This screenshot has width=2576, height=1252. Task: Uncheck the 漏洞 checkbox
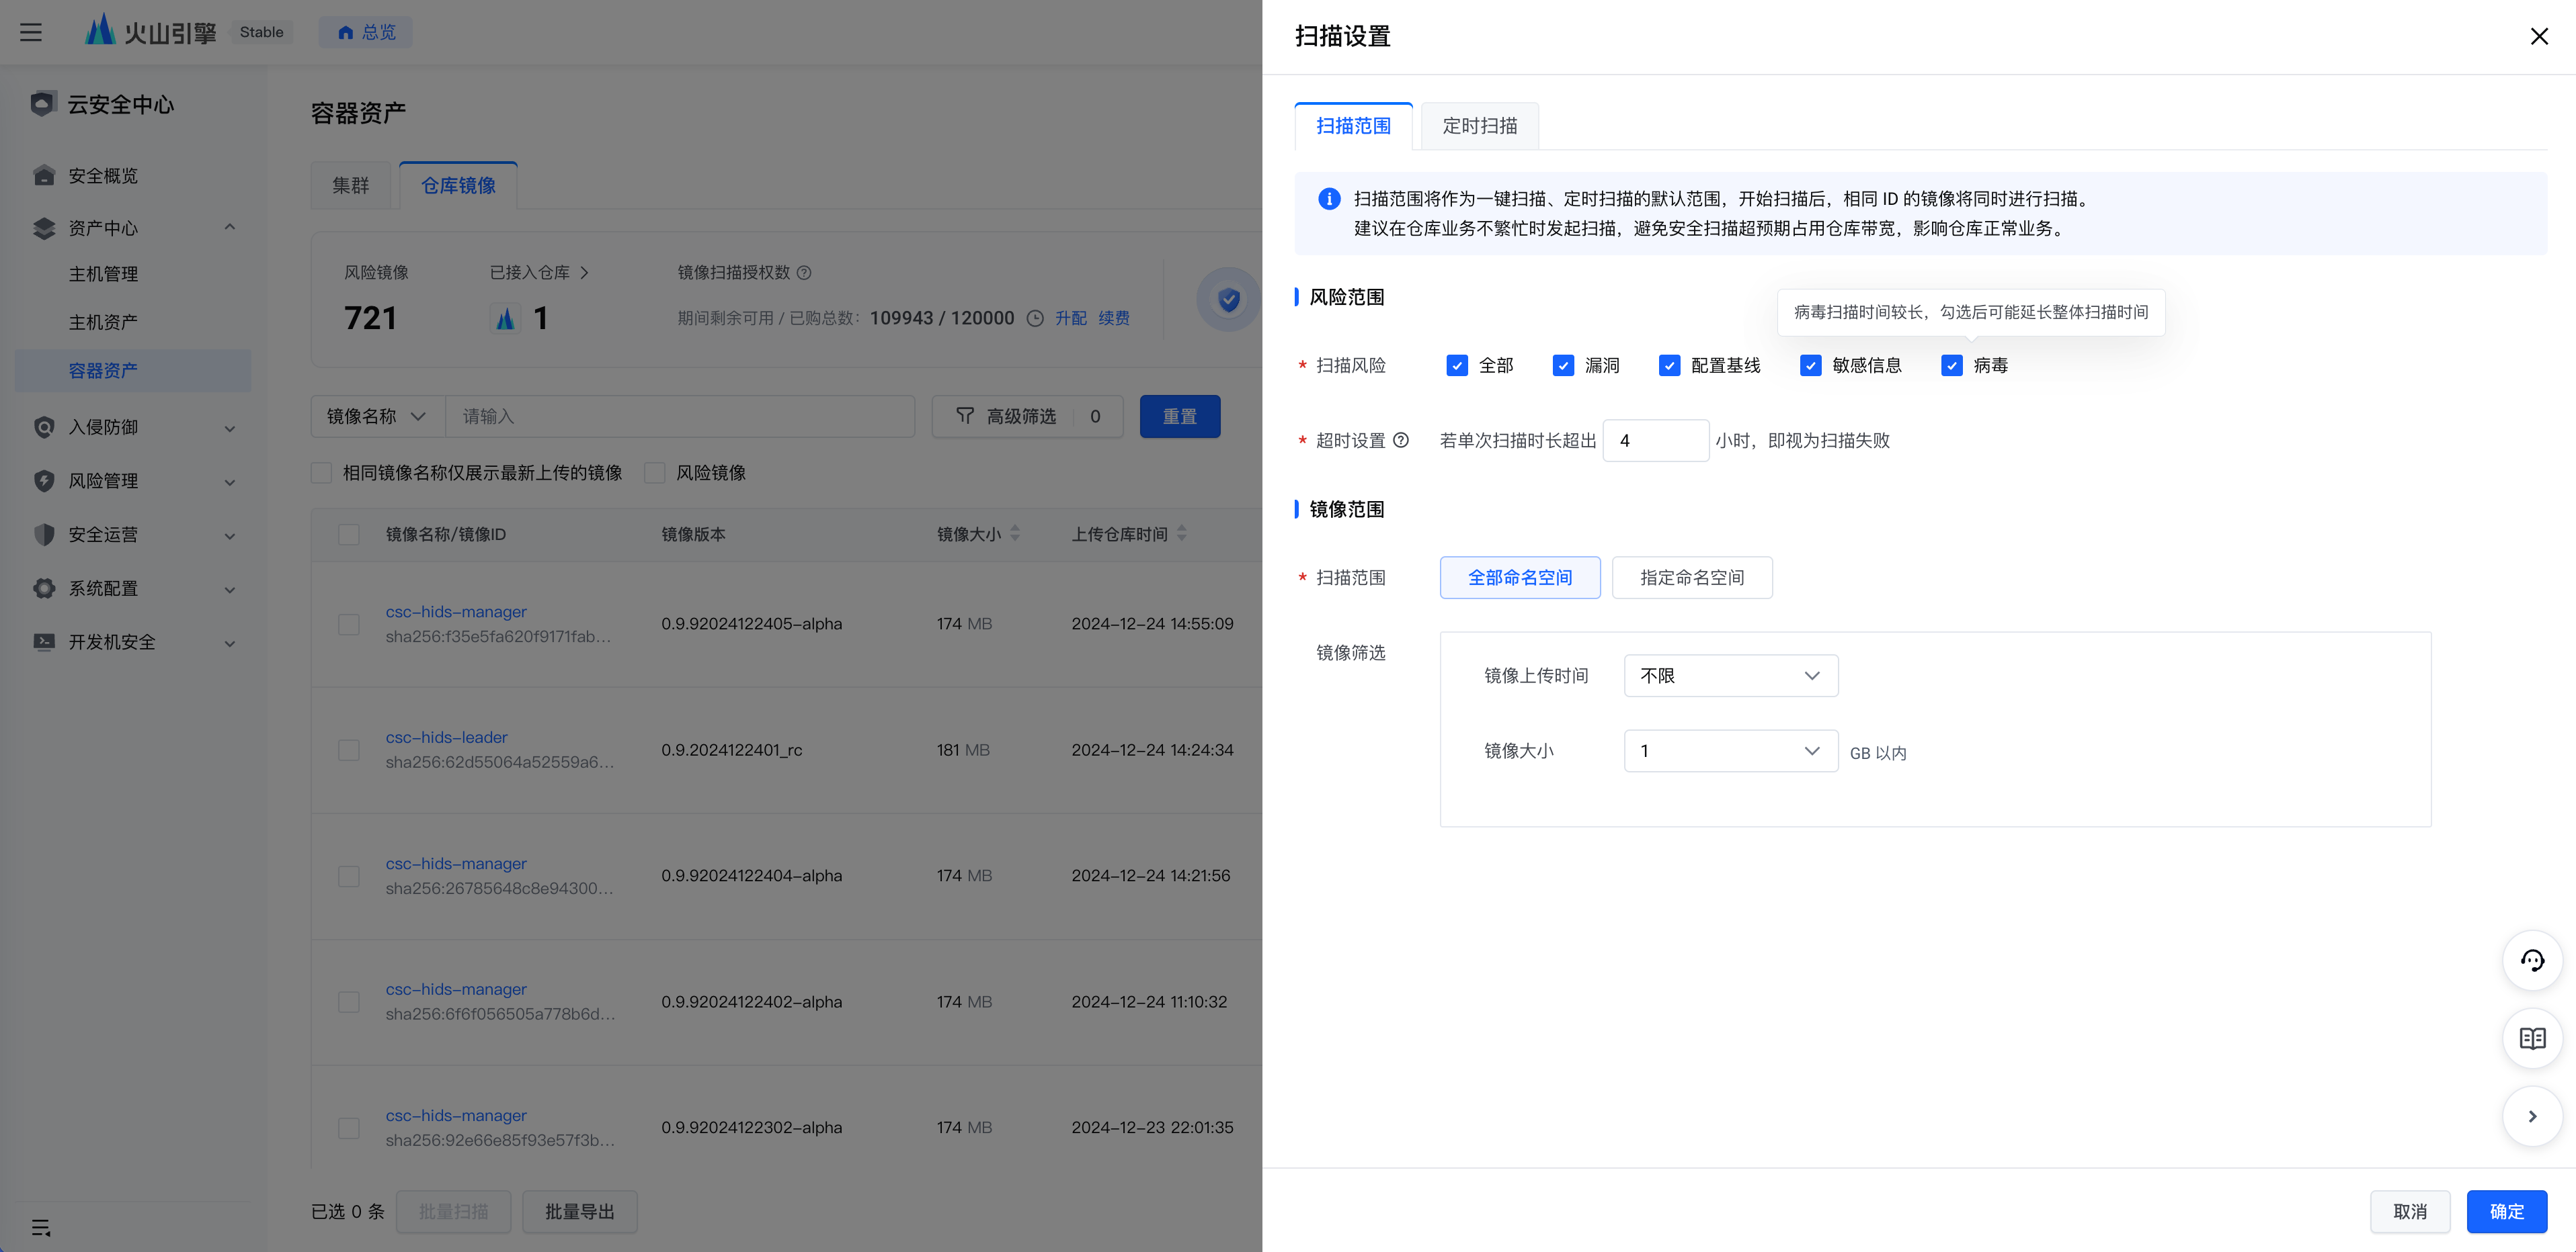point(1563,365)
